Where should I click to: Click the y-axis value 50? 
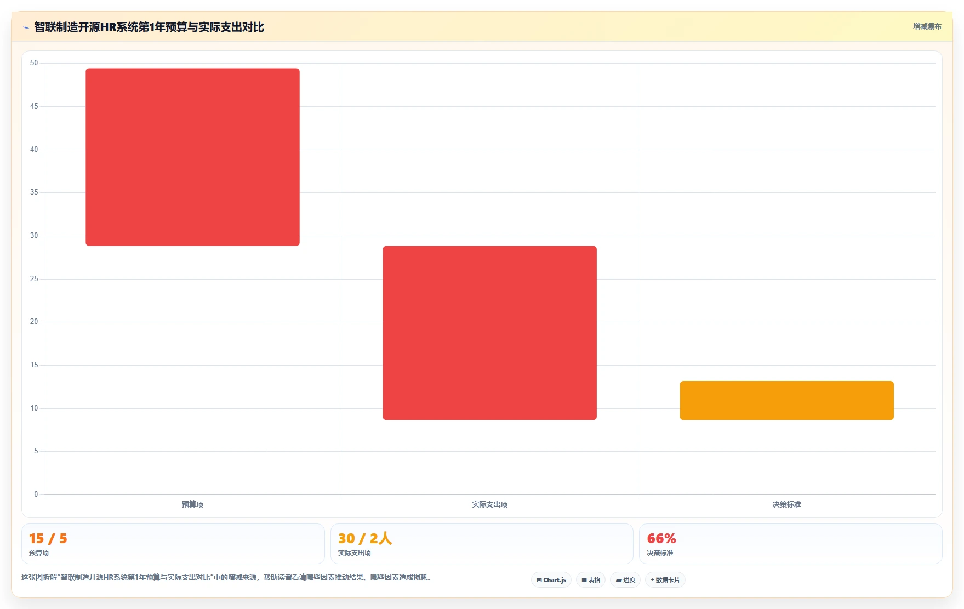pyautogui.click(x=34, y=63)
